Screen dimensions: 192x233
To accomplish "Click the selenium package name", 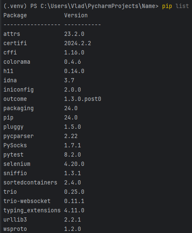I will (17, 164).
